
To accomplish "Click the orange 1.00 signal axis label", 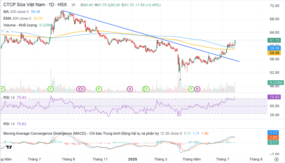I will tap(273, 137).
